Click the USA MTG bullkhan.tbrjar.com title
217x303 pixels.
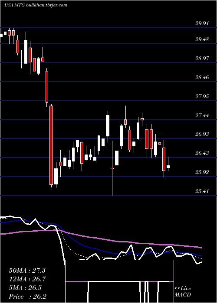pyautogui.click(x=36, y=5)
